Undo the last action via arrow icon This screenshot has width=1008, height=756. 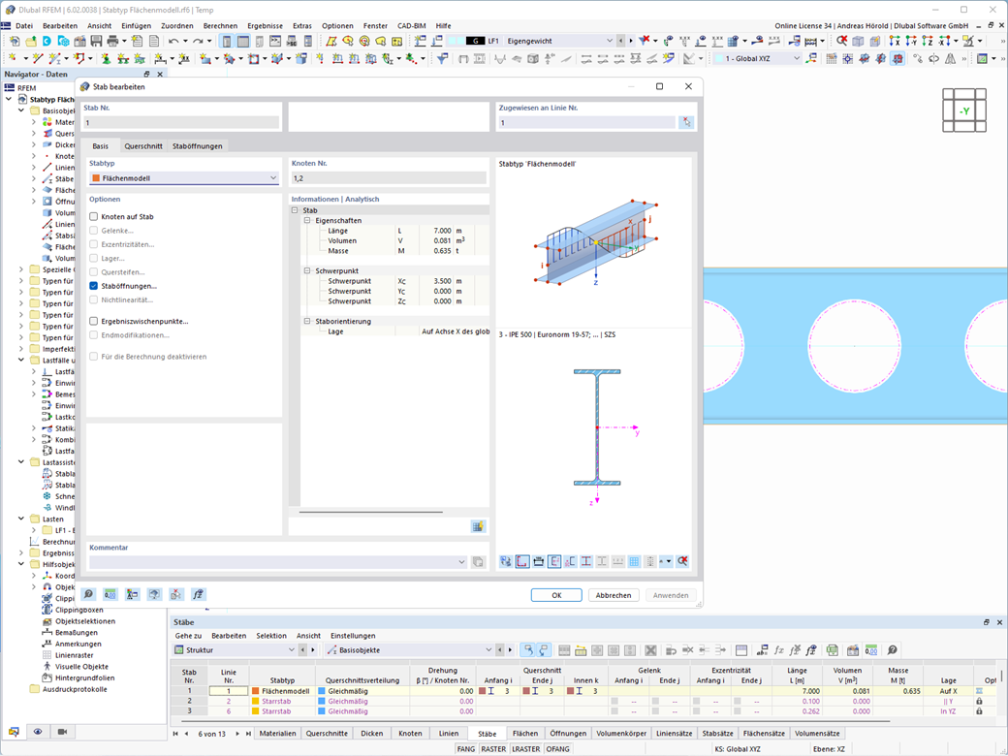pyautogui.click(x=173, y=41)
